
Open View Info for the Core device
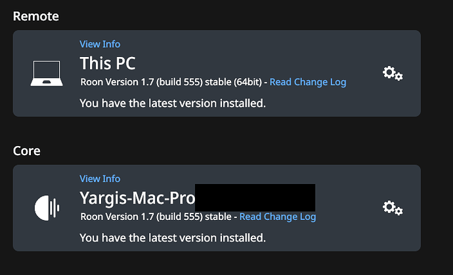pos(100,179)
